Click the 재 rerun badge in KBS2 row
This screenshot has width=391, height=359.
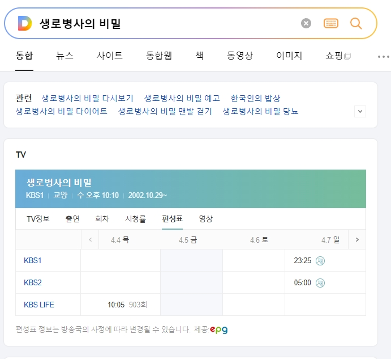(320, 283)
